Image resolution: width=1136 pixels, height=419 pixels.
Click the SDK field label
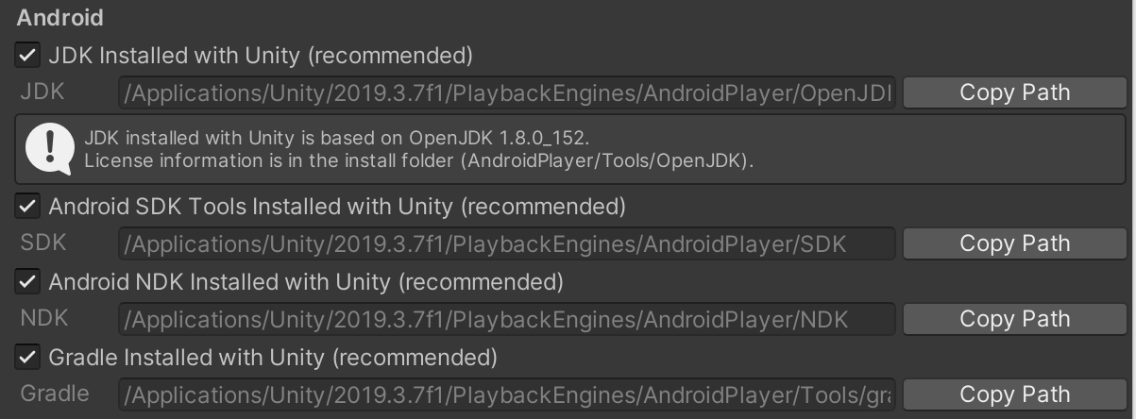click(43, 243)
